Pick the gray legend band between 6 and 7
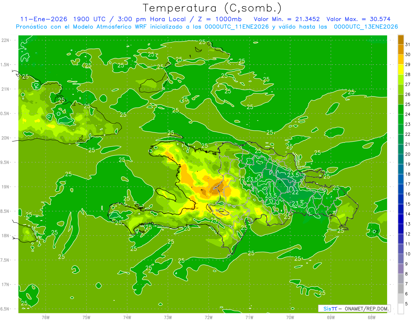 [x=401, y=289]
